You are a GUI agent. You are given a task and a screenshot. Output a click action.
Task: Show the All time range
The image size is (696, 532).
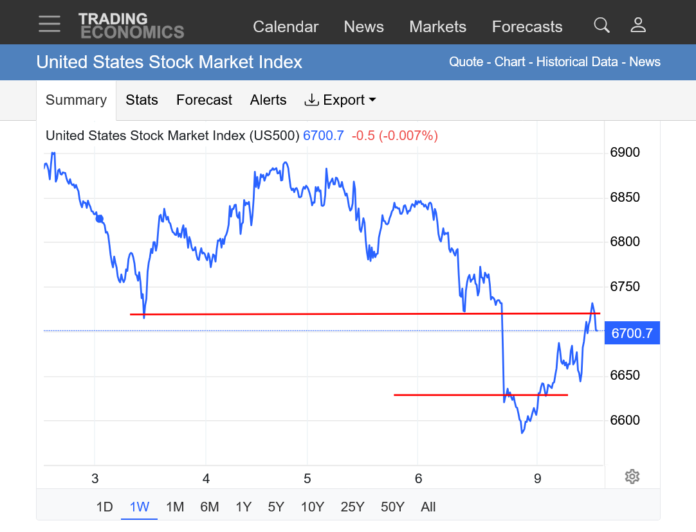428,507
